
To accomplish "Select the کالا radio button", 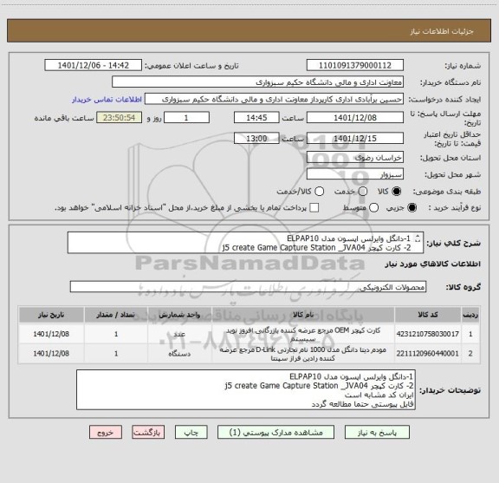I will [397, 191].
